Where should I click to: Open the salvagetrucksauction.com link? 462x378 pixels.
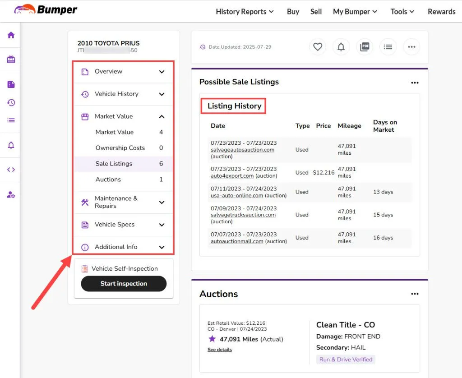243,215
